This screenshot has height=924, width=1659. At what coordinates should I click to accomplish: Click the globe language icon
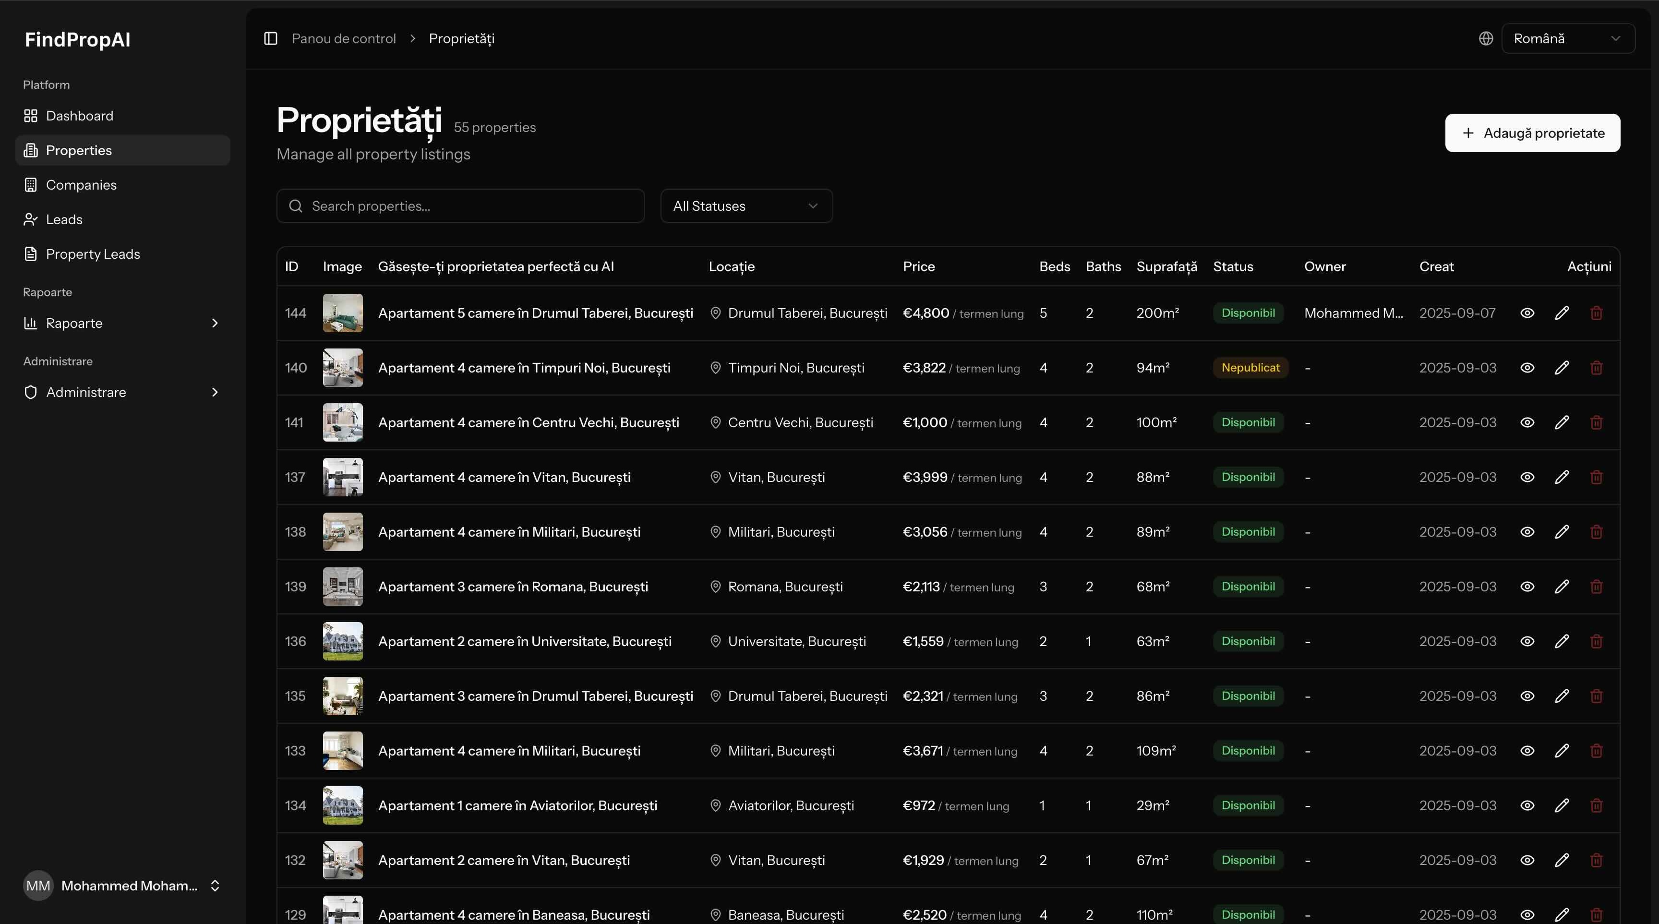1486,38
